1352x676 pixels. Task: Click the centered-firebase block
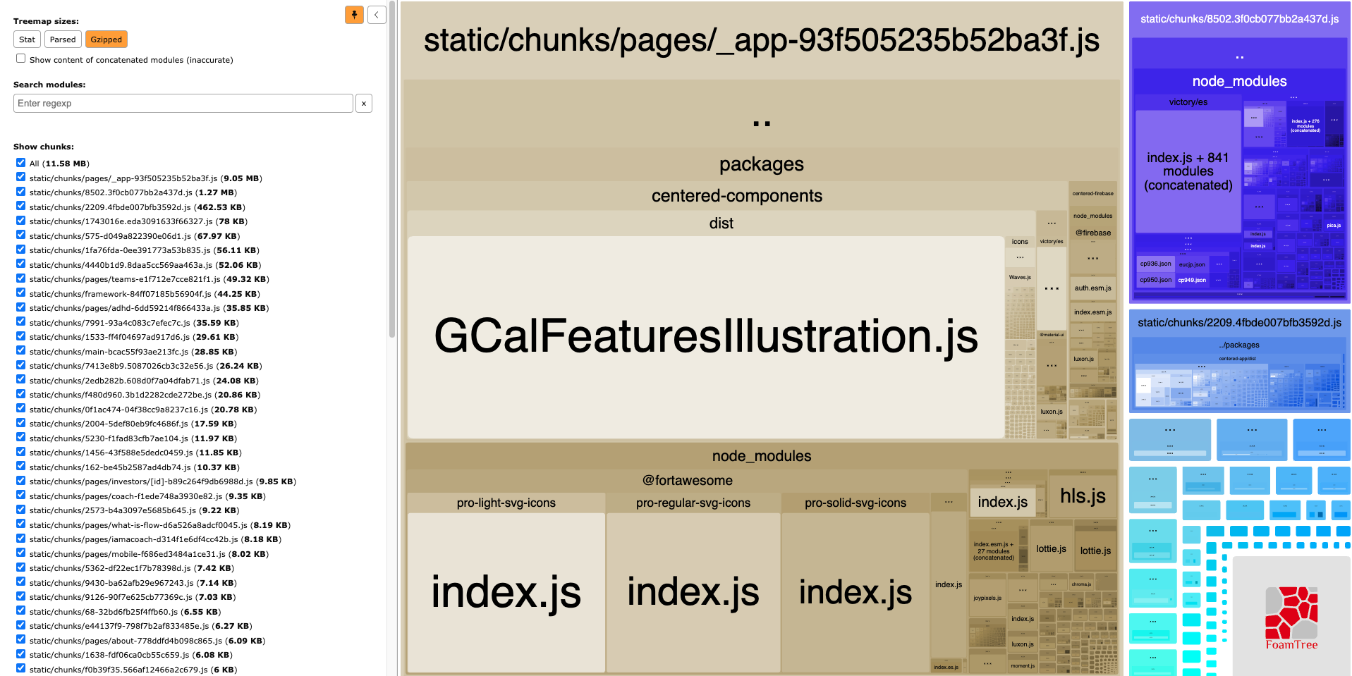[1093, 193]
